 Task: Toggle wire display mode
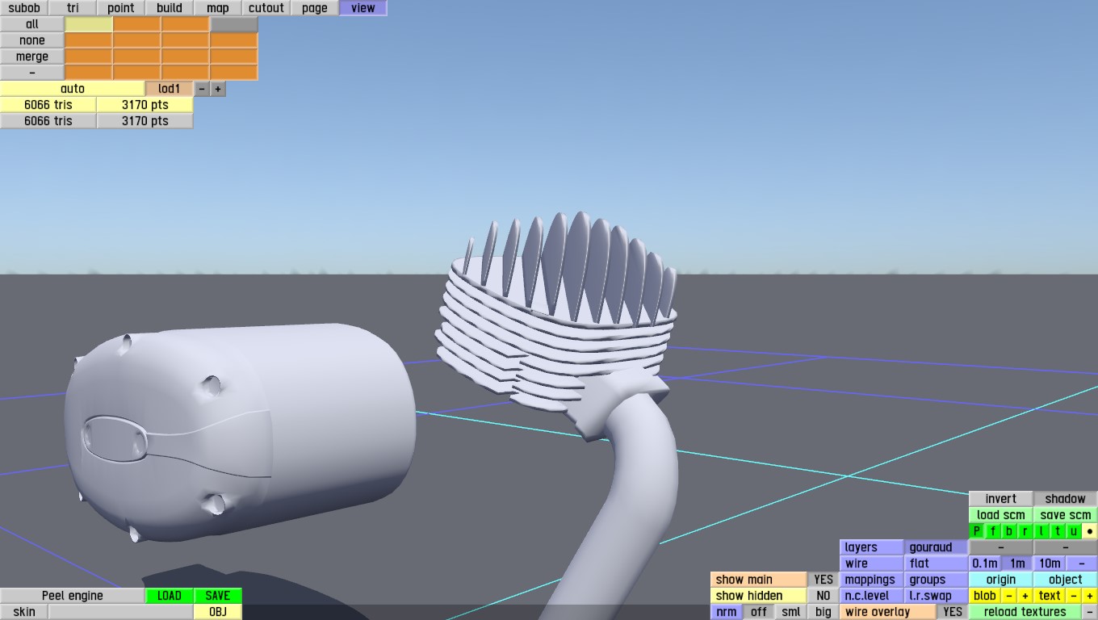pos(872,563)
